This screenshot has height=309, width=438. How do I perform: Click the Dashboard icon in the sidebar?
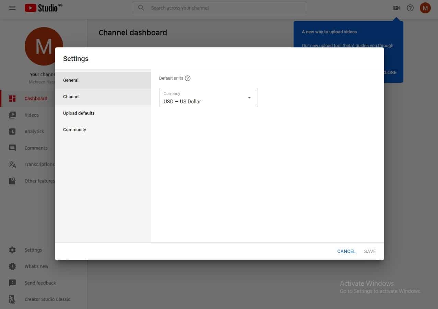click(12, 99)
